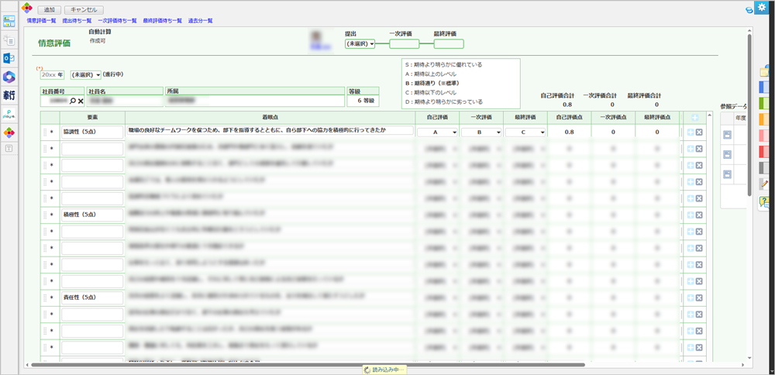Add a row after 協調性 with plus icon
Viewport: 775px width, 375px height.
(x=691, y=132)
